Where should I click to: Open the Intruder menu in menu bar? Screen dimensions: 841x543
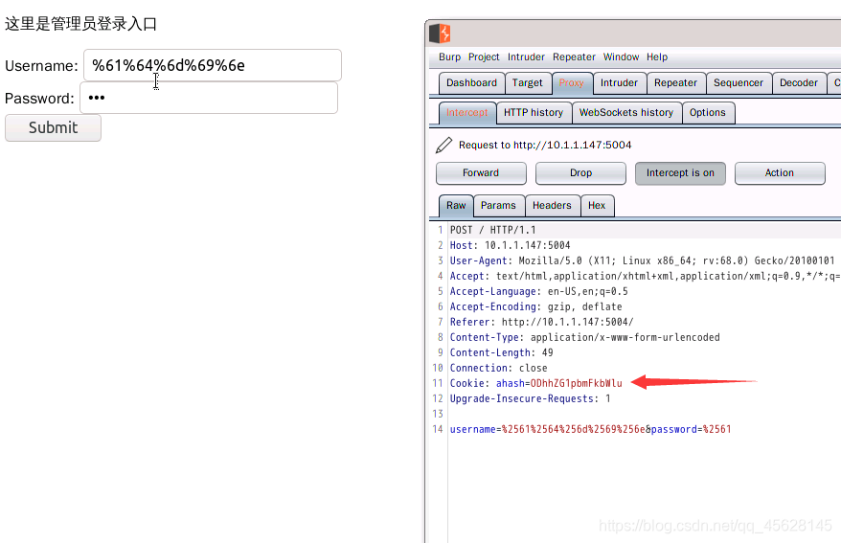[526, 57]
